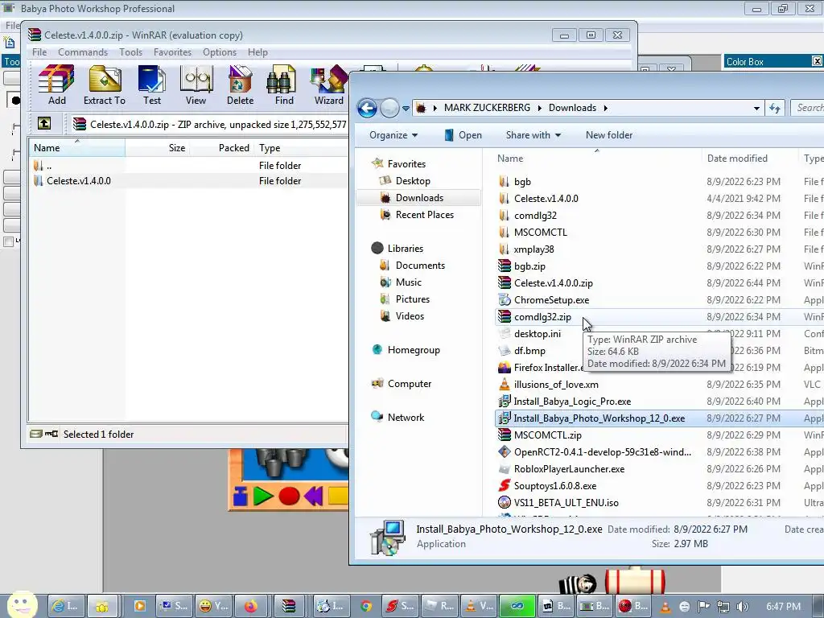Image resolution: width=824 pixels, height=618 pixels.
Task: Open Firefox from the taskbar
Action: [251, 606]
